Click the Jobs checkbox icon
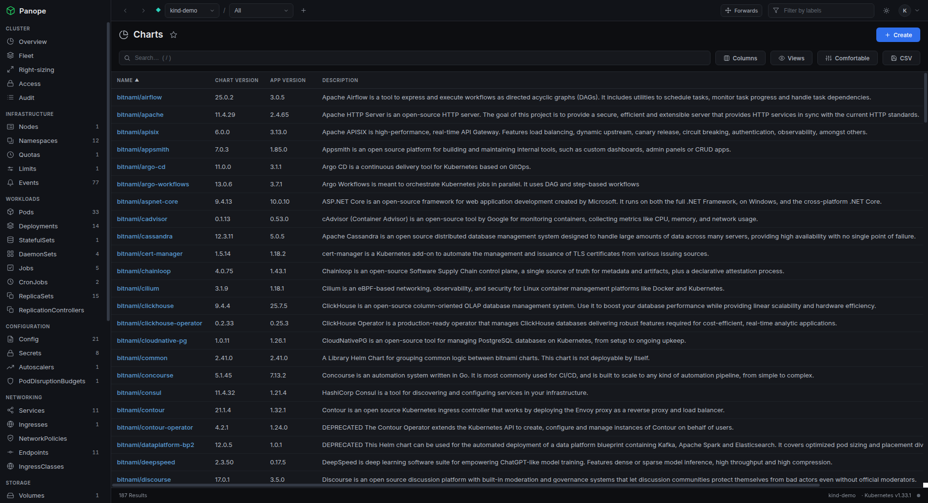Screen dimensions: 928x503 [10, 268]
